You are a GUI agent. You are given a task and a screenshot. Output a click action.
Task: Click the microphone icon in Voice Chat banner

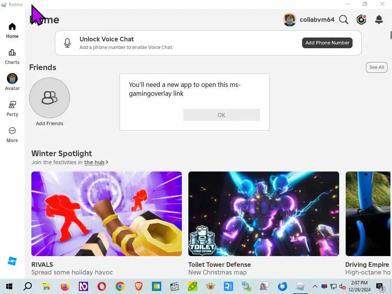(x=67, y=43)
